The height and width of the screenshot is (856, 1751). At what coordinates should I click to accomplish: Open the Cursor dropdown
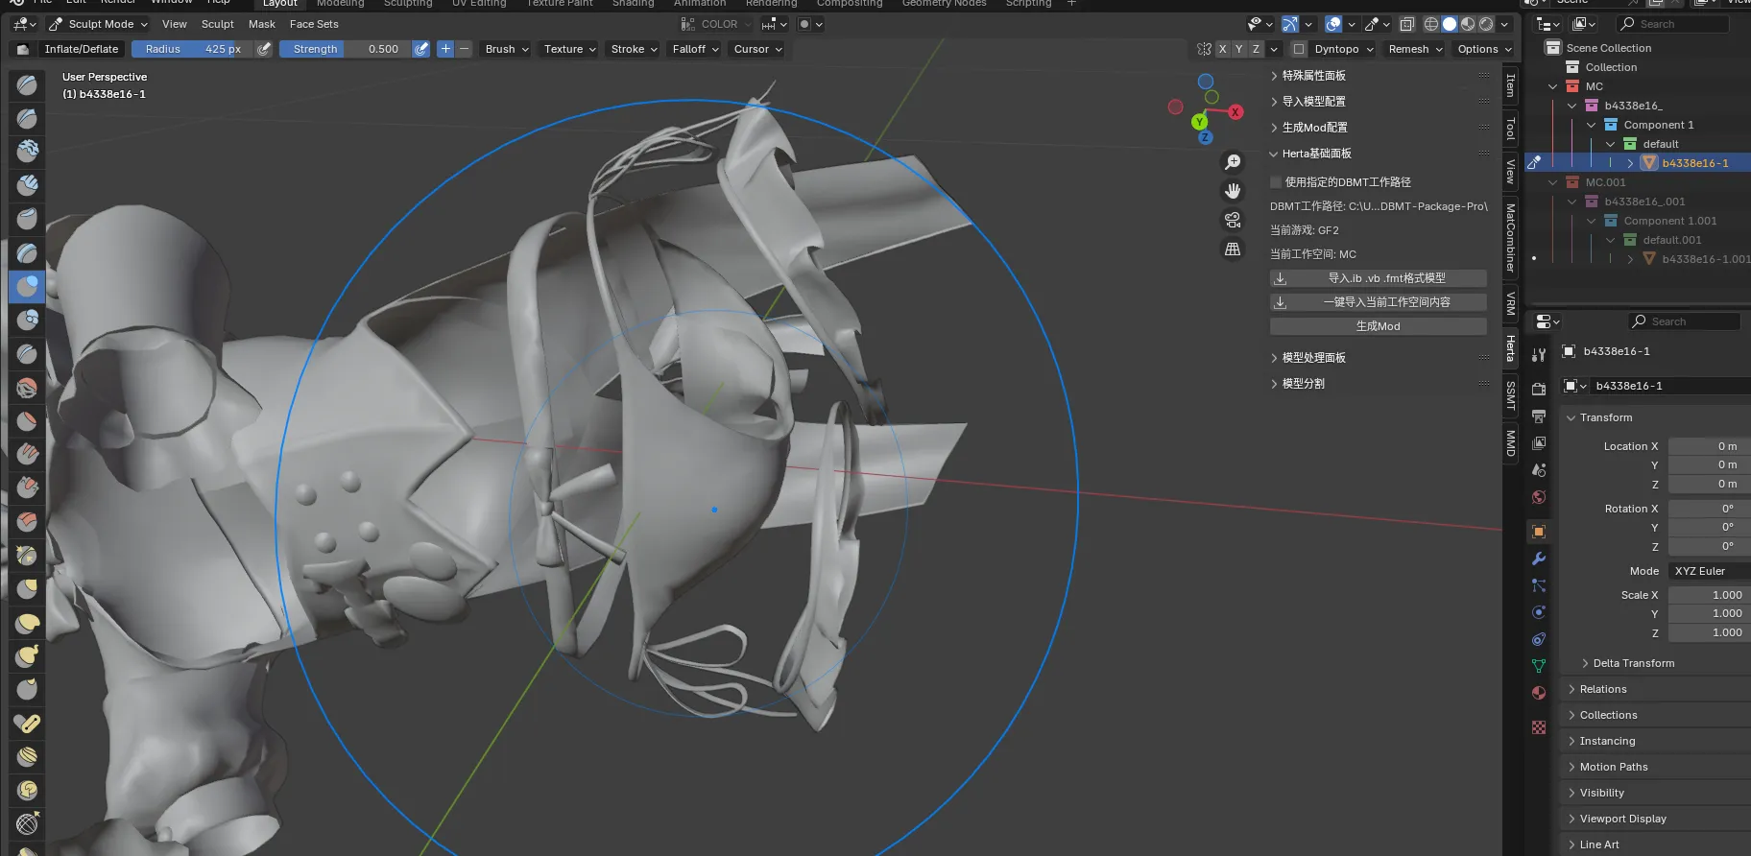[758, 49]
